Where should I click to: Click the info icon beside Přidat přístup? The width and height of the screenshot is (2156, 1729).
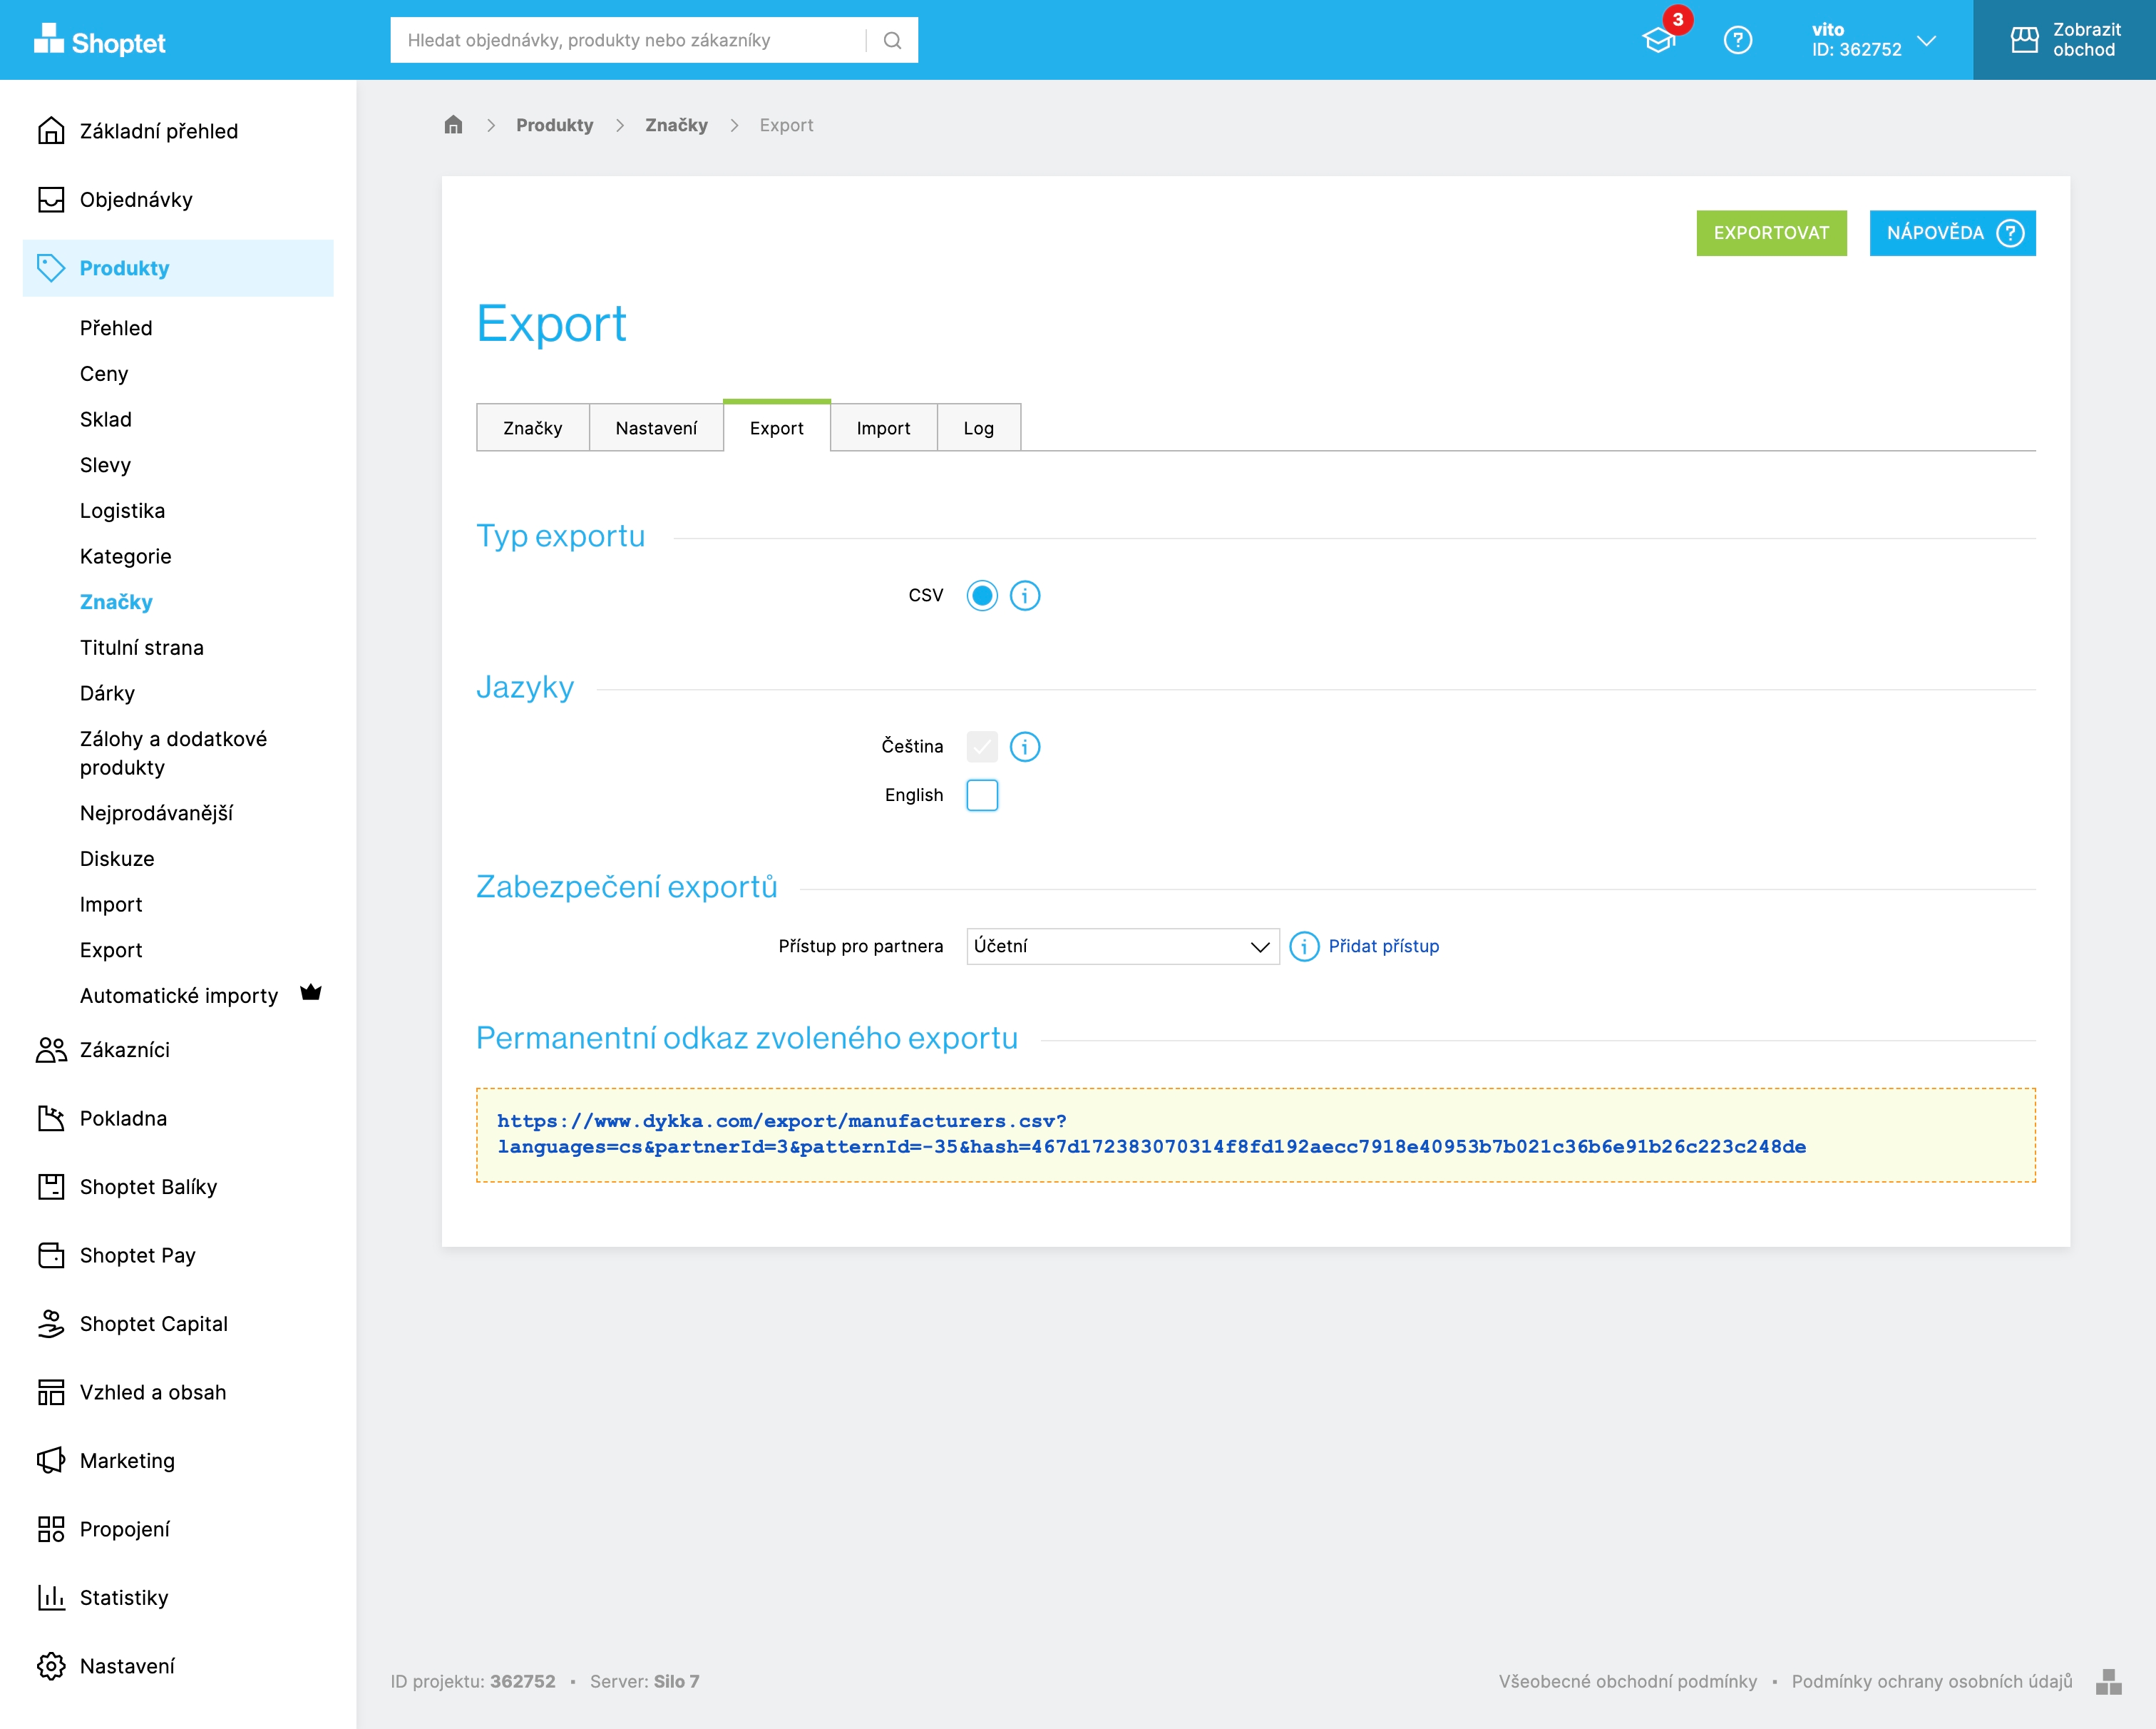1303,947
